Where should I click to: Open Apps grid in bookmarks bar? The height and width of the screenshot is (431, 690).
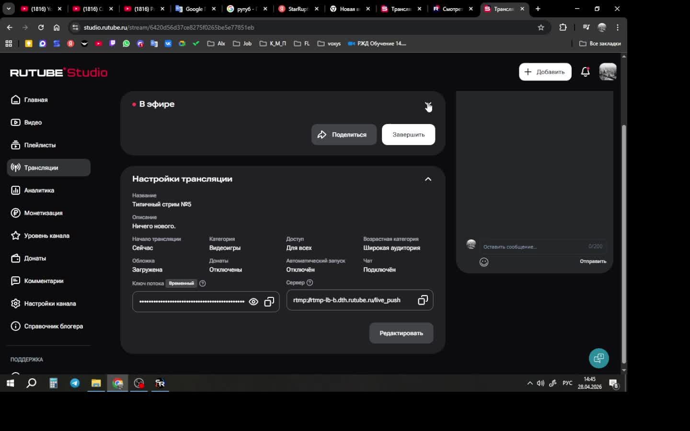9,44
